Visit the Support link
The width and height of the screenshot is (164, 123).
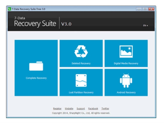[81, 109]
